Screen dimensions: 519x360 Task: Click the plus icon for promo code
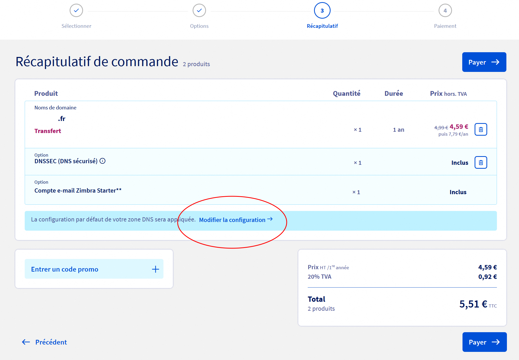155,269
